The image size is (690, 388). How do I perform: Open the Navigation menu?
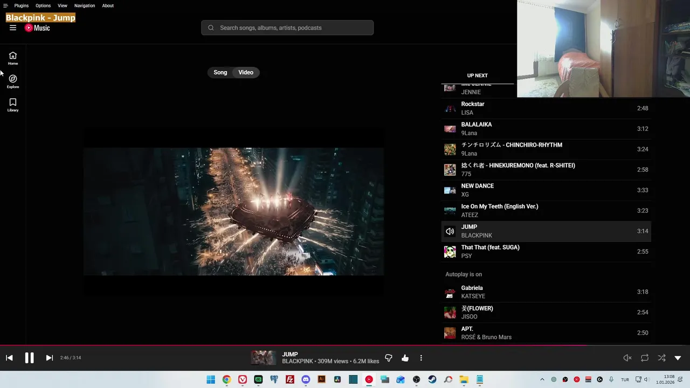click(85, 5)
